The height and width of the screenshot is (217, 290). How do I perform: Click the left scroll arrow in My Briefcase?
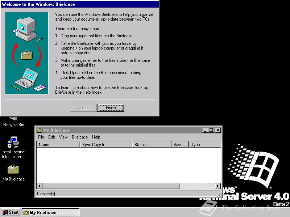click(x=40, y=186)
